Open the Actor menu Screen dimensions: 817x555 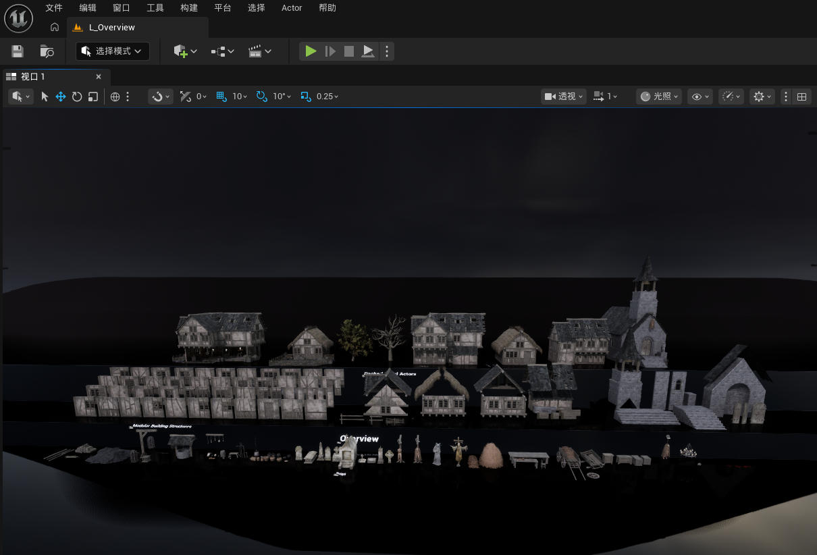pos(292,8)
